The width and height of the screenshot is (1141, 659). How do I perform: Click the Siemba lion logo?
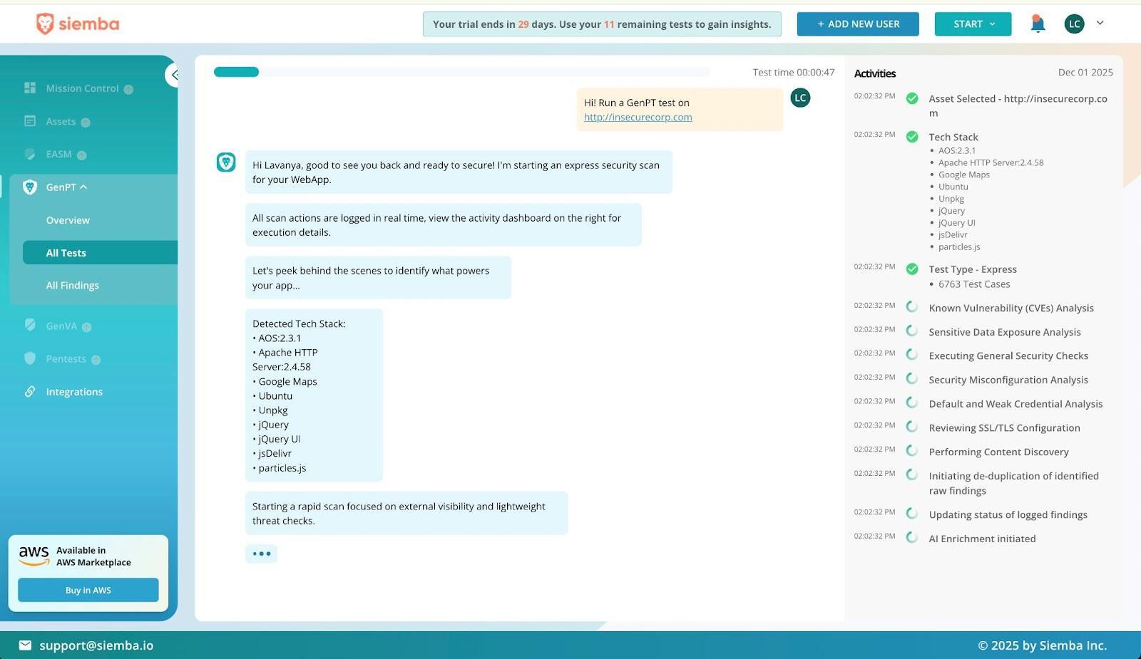click(x=45, y=24)
